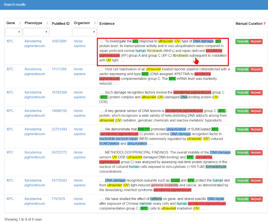Open Homo sapiens link in 10972991 row
The height and width of the screenshot is (222, 268).
pos(80,44)
